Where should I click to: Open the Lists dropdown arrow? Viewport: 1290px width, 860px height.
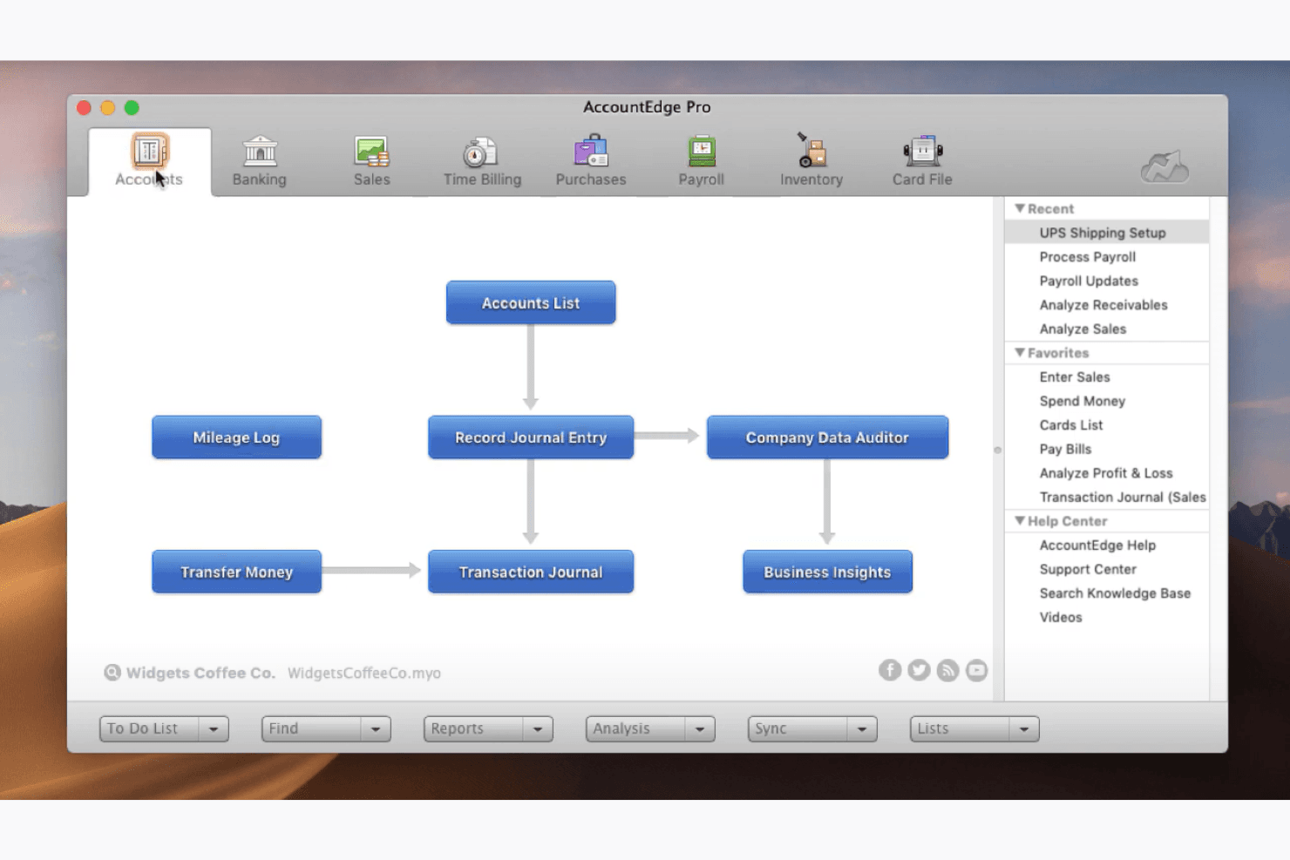pos(1024,728)
